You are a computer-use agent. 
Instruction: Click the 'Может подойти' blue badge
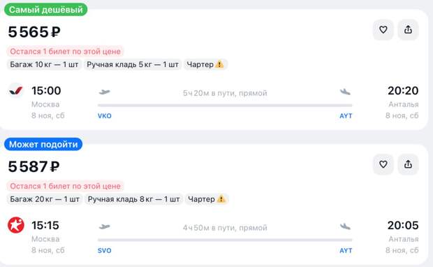43,144
